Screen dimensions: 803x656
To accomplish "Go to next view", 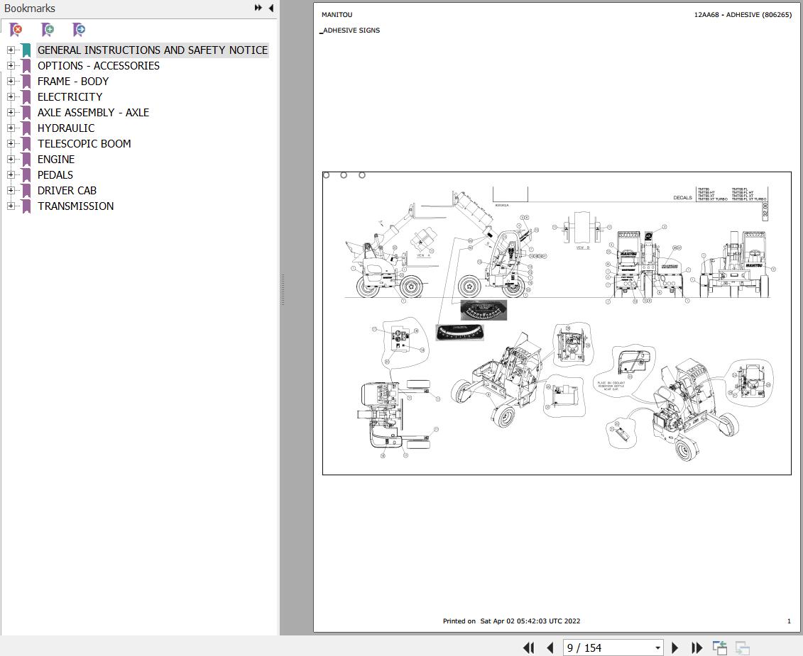I will tap(743, 647).
